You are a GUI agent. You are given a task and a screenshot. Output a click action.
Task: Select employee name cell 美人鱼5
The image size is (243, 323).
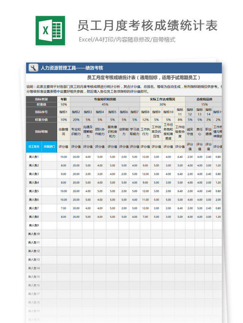tap(34, 191)
